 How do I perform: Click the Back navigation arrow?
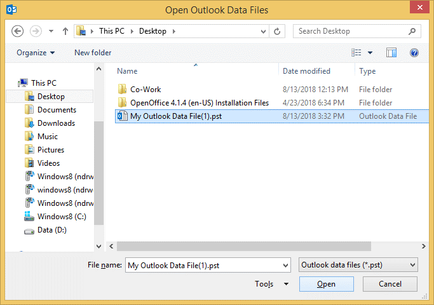(18, 30)
